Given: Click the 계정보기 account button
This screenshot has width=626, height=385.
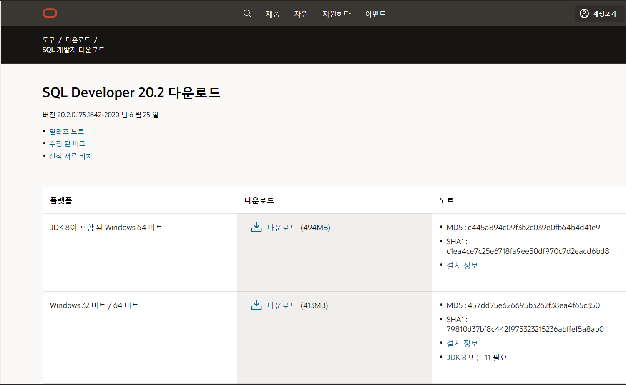Looking at the screenshot, I should 600,14.
